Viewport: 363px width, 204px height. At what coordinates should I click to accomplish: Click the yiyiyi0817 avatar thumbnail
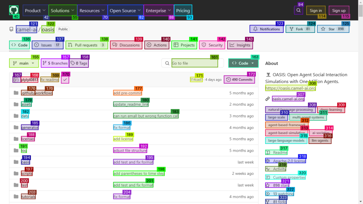click(16, 80)
